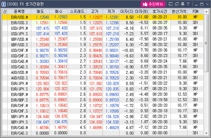
Task: Click the 호가시간 column header
Action: (160, 12)
